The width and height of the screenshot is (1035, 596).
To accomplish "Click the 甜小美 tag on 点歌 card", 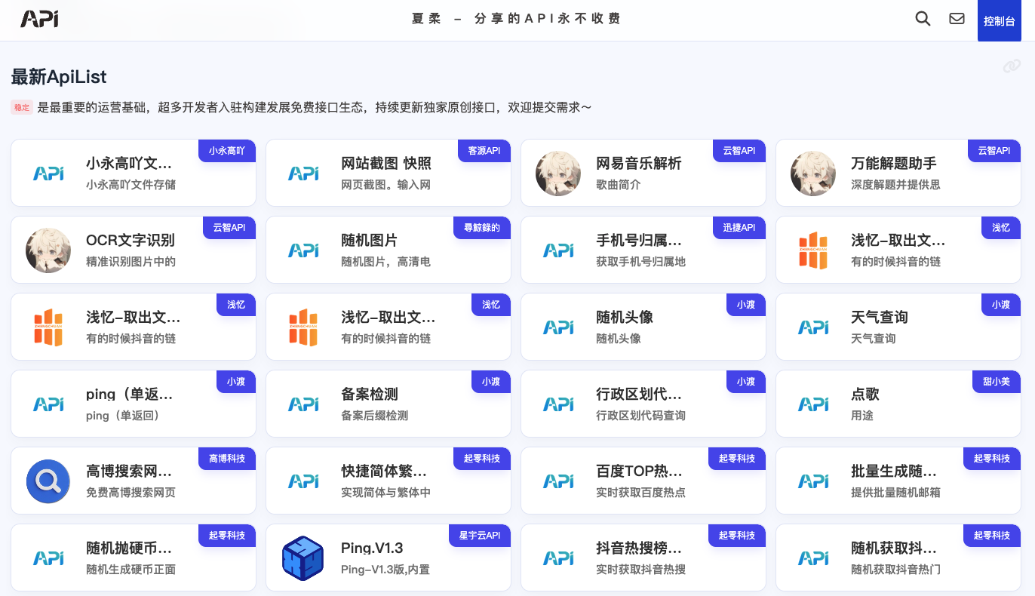I will coord(996,382).
